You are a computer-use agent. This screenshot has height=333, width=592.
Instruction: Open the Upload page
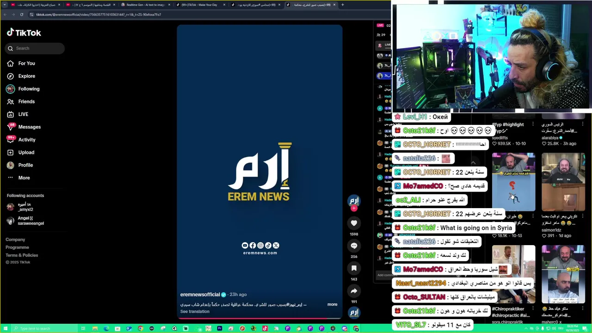[x=26, y=152]
